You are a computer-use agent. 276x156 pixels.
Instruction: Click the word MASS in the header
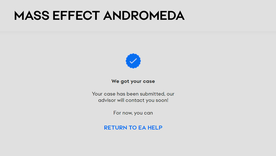[x=31, y=16]
